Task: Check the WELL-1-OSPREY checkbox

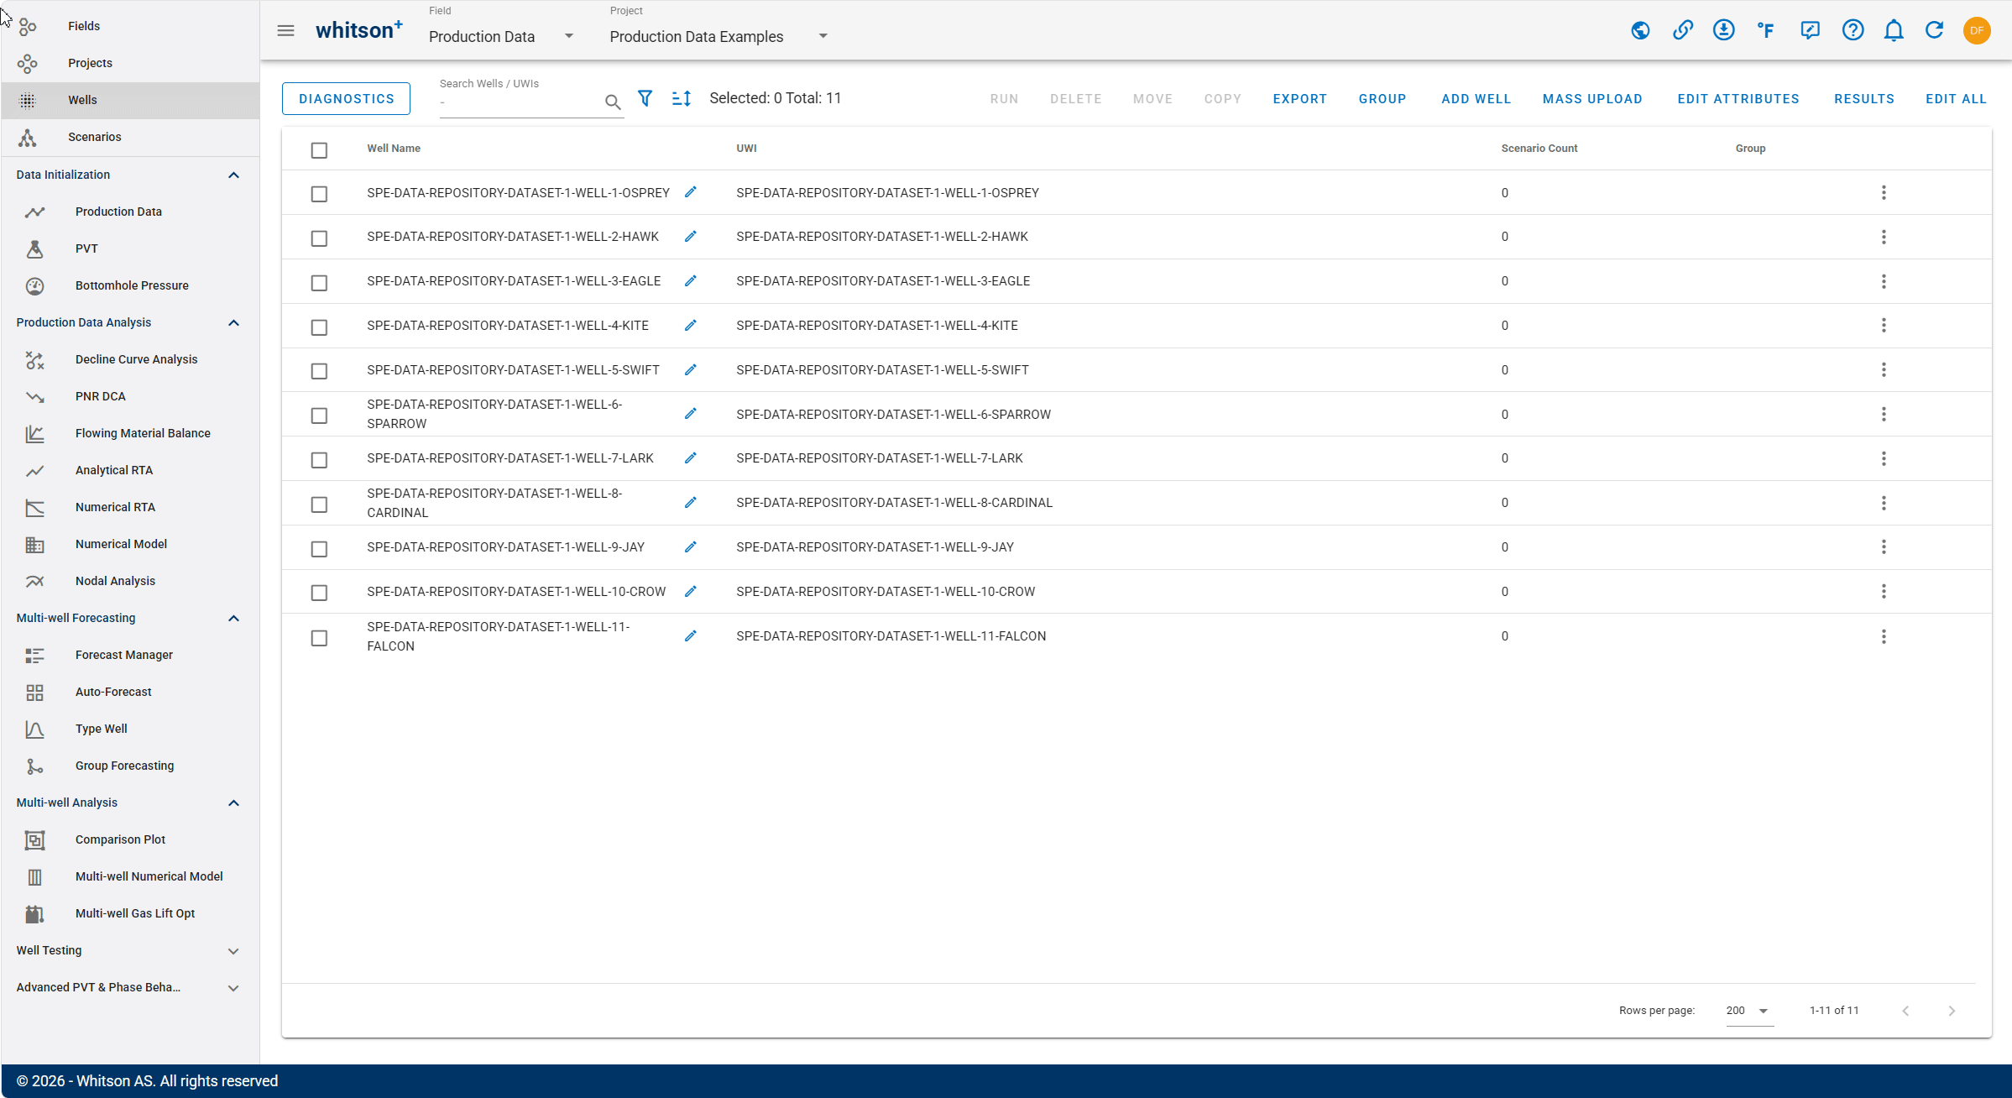Action: [x=319, y=194]
